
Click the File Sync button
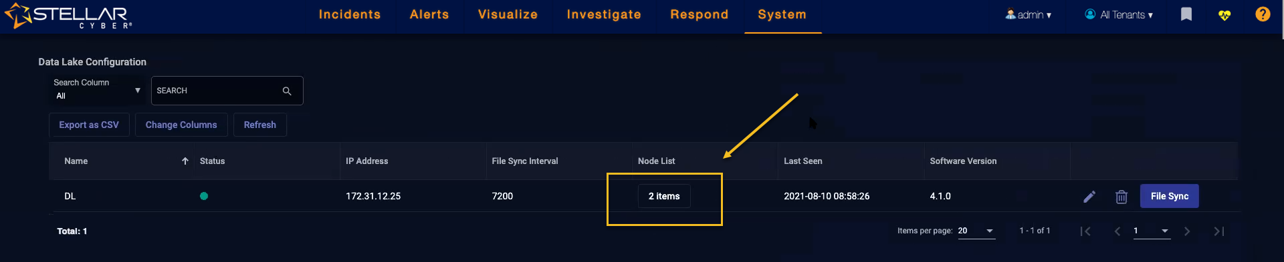coord(1170,196)
